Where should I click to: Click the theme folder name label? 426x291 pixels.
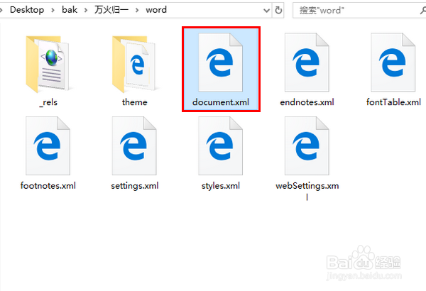point(134,102)
